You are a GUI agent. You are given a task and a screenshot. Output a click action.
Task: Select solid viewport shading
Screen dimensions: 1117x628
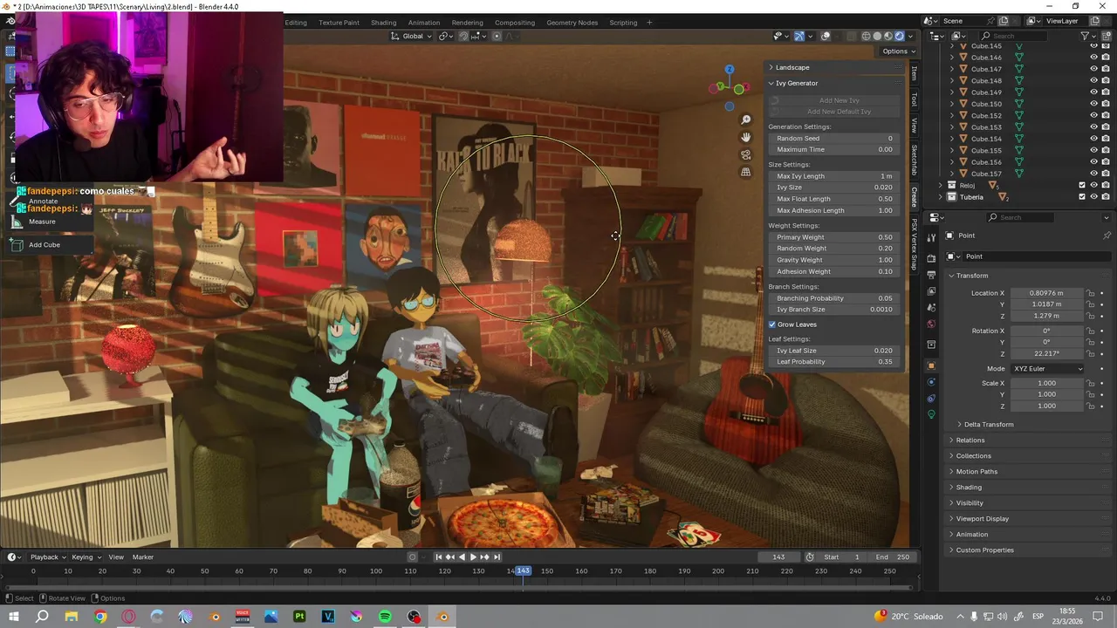[x=877, y=36]
